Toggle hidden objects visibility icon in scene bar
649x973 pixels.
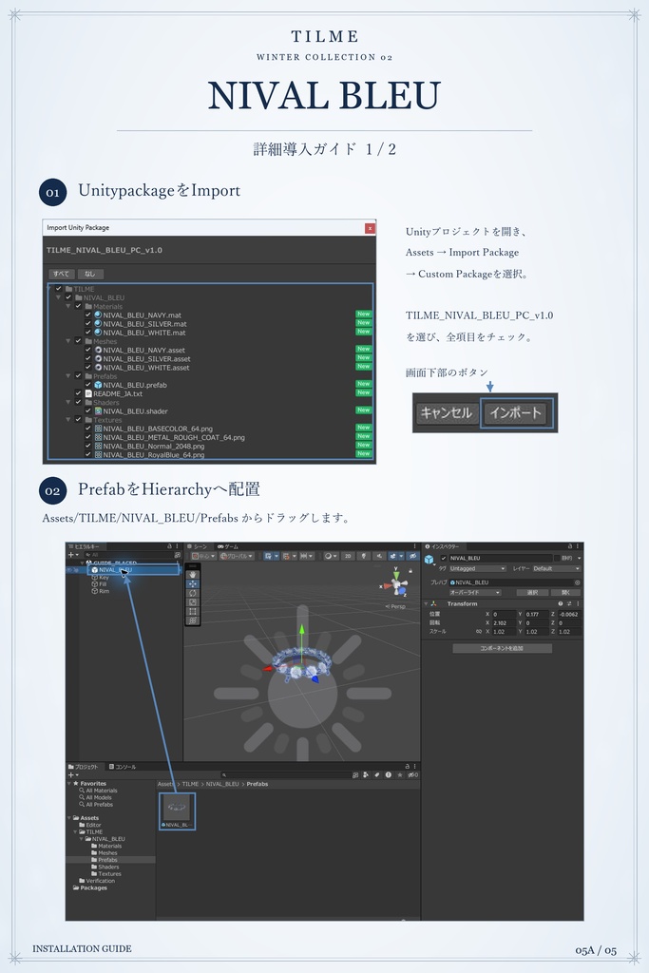coord(412,556)
